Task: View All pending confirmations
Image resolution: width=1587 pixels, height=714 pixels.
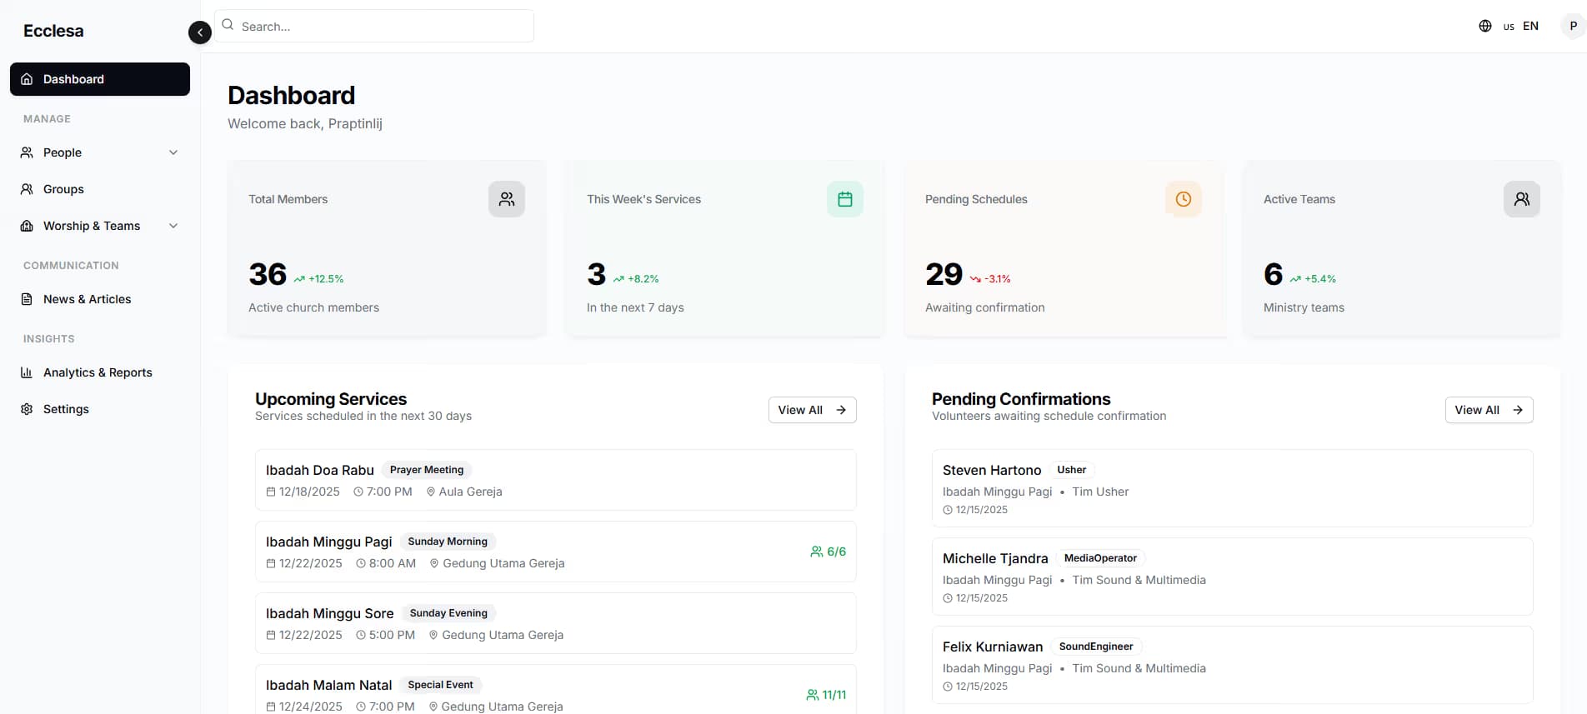Action: pyautogui.click(x=1489, y=410)
